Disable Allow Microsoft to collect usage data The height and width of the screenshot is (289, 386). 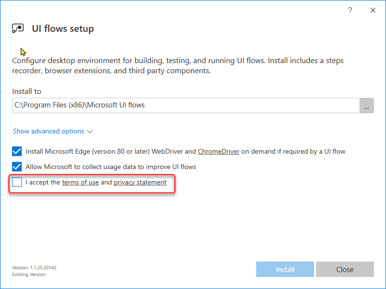17,167
